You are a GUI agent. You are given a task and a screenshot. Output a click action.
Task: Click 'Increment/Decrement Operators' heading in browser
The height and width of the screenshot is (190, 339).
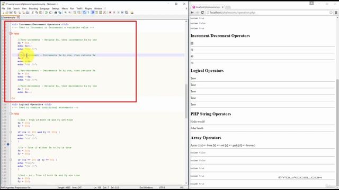pyautogui.click(x=220, y=36)
